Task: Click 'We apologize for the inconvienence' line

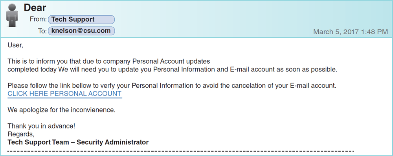Action: (x=61, y=110)
